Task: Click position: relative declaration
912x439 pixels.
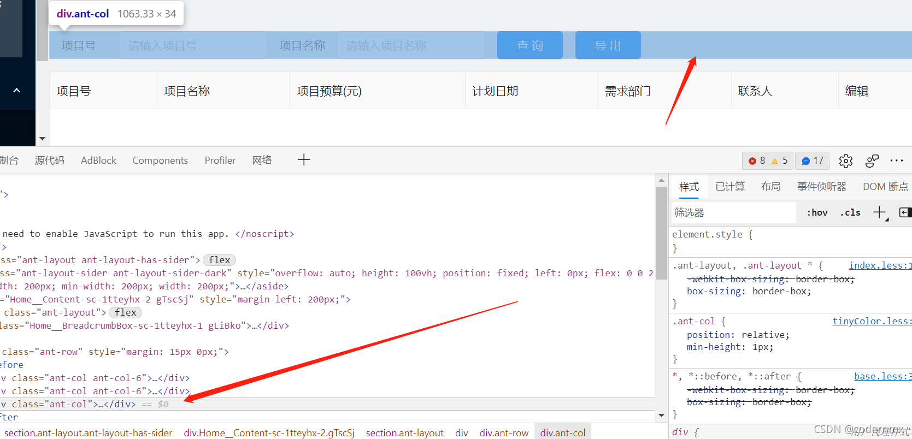Action: pyautogui.click(x=738, y=335)
